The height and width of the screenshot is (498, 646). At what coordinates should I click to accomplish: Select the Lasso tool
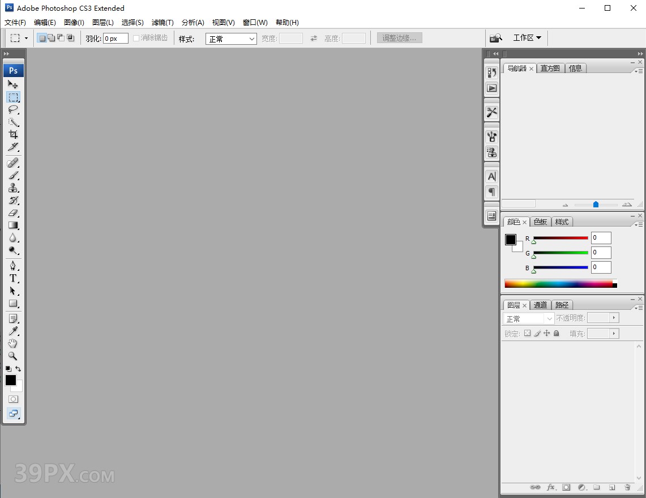(14, 109)
